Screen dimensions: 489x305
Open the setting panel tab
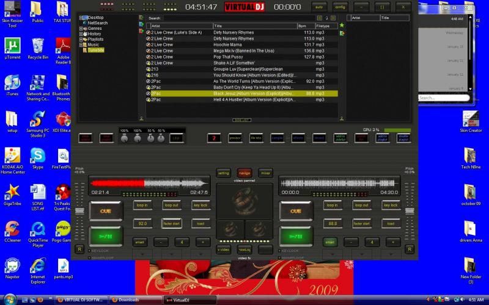223,173
